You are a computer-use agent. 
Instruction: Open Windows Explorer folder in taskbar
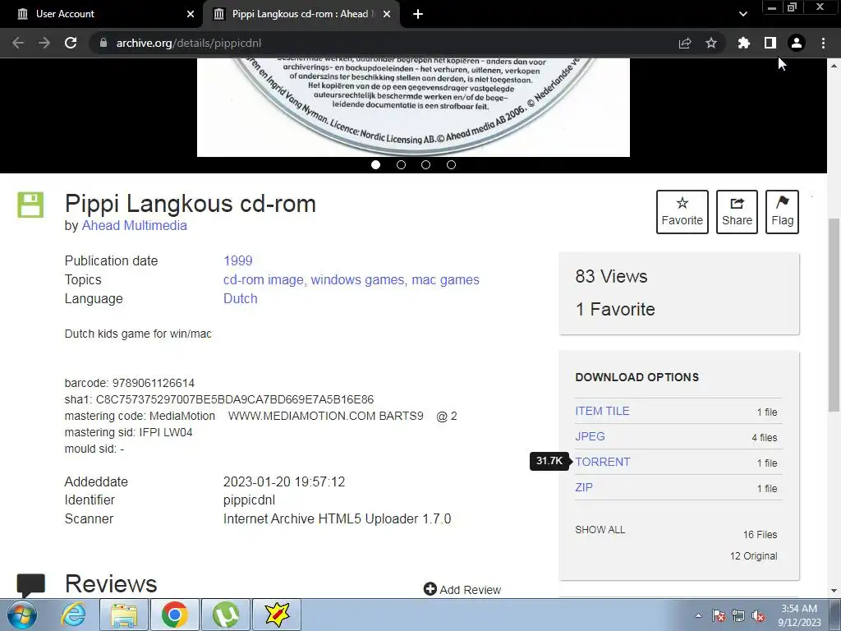coord(124,615)
